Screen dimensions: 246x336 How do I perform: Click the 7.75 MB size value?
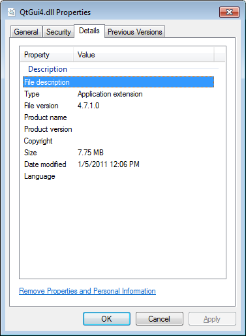(91, 153)
